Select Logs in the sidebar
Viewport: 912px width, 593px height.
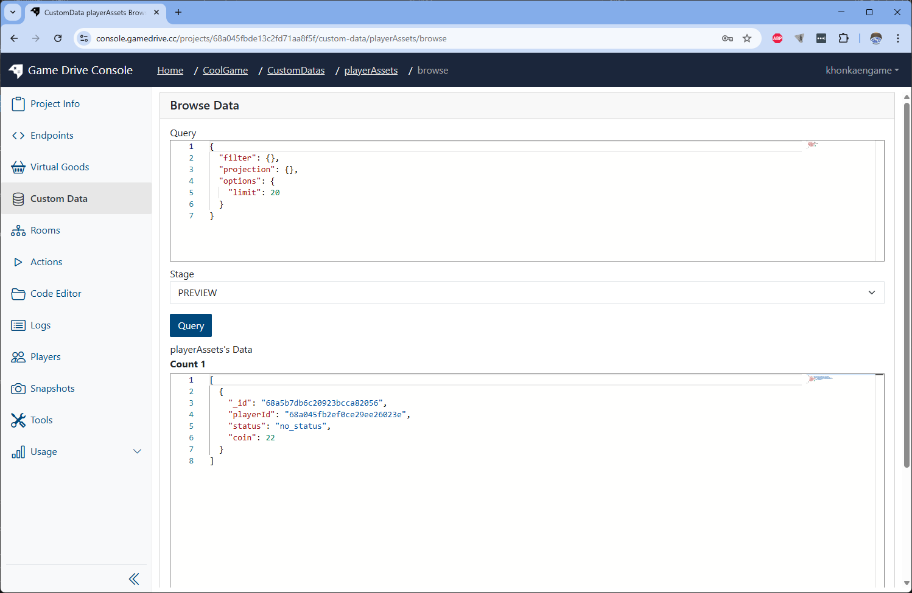click(x=40, y=325)
